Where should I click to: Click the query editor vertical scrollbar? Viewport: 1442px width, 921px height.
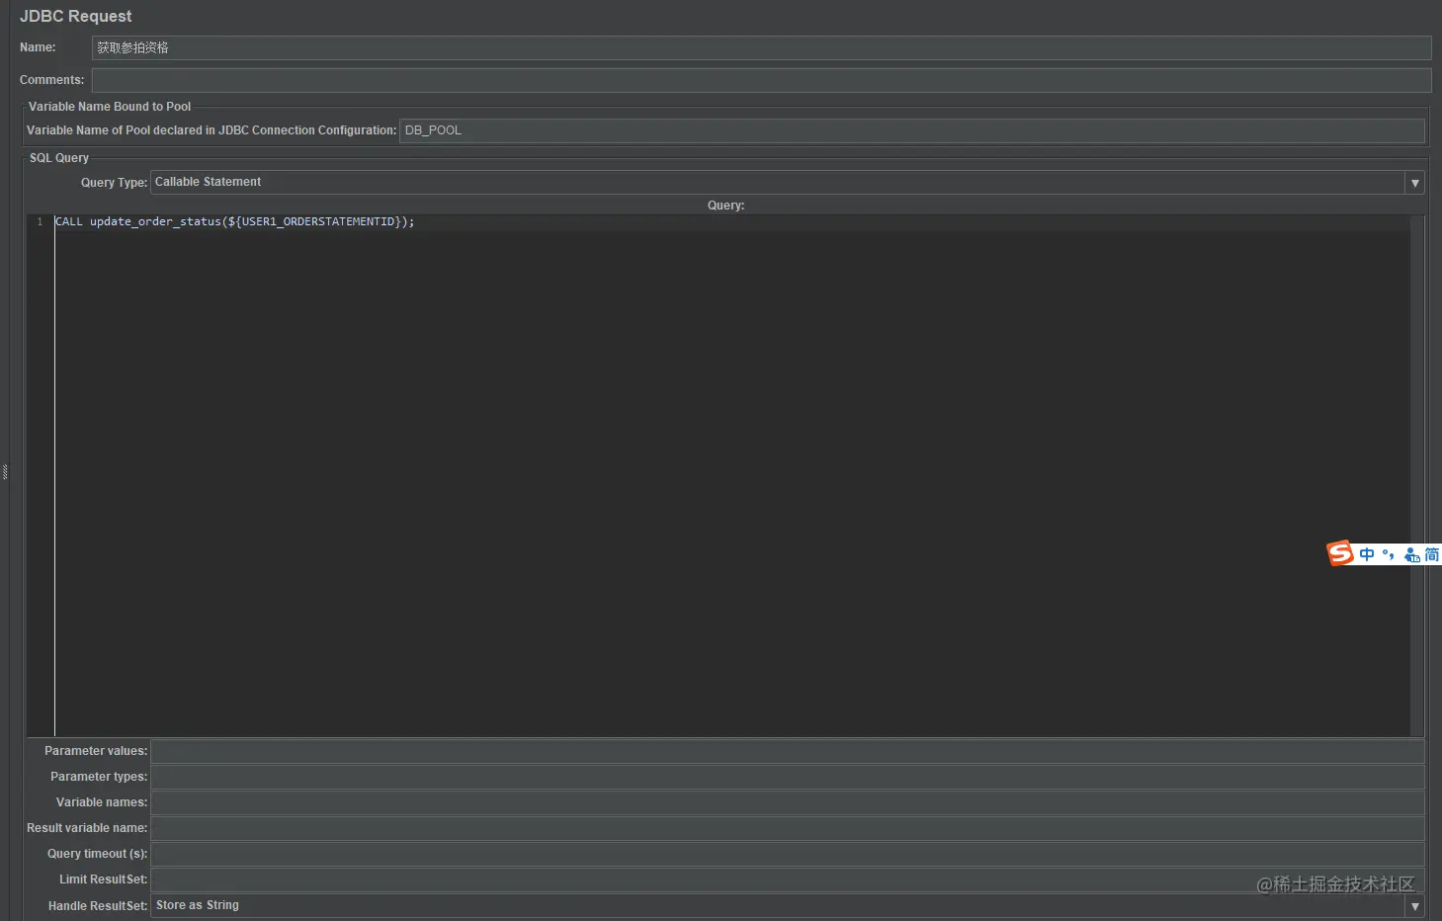point(1417,475)
